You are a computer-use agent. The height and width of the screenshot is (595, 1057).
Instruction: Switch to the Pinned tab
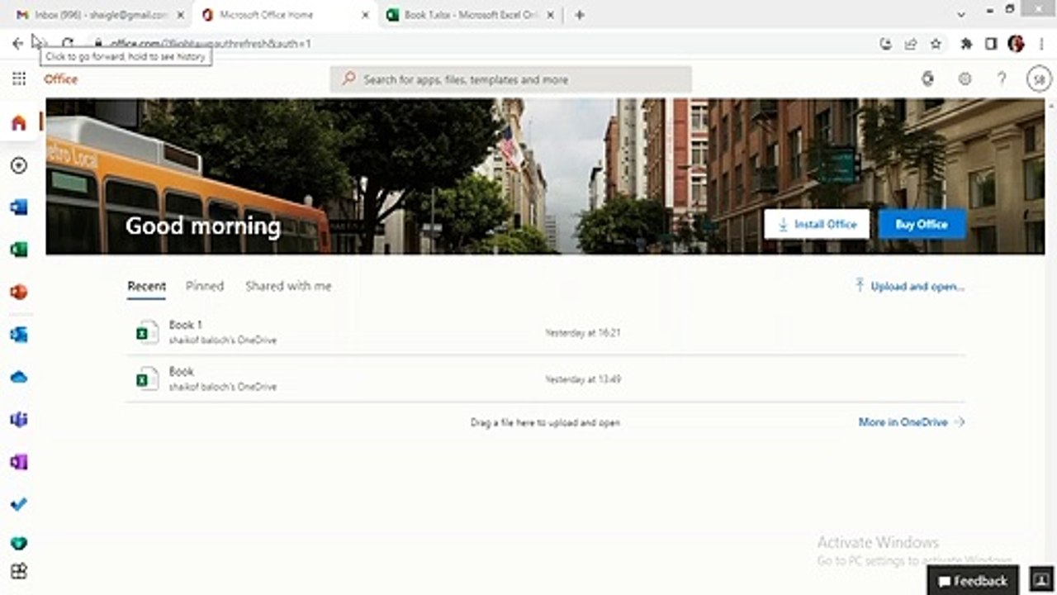(205, 286)
